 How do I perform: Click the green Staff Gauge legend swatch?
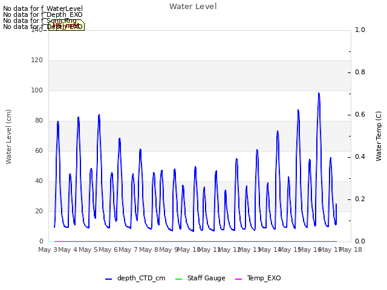pyautogui.click(x=178, y=279)
